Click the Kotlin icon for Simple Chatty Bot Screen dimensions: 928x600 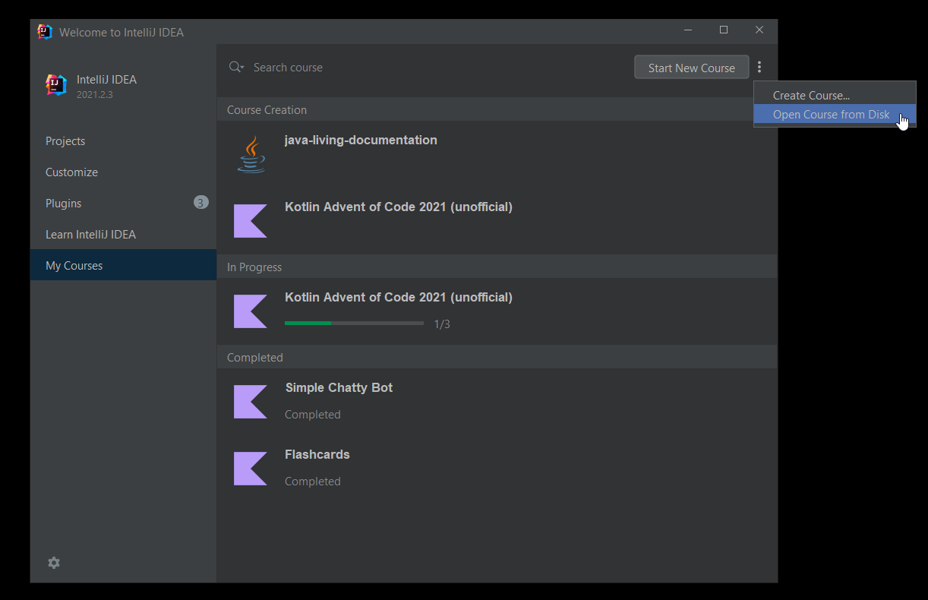(x=251, y=402)
